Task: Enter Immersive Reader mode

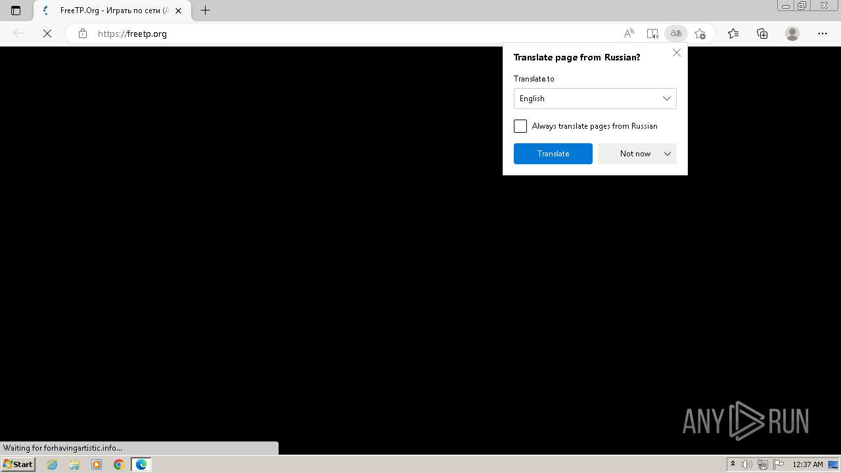Action: pos(652,34)
